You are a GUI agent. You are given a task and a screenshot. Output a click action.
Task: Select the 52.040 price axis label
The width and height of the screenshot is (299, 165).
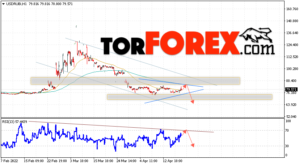click(x=291, y=117)
